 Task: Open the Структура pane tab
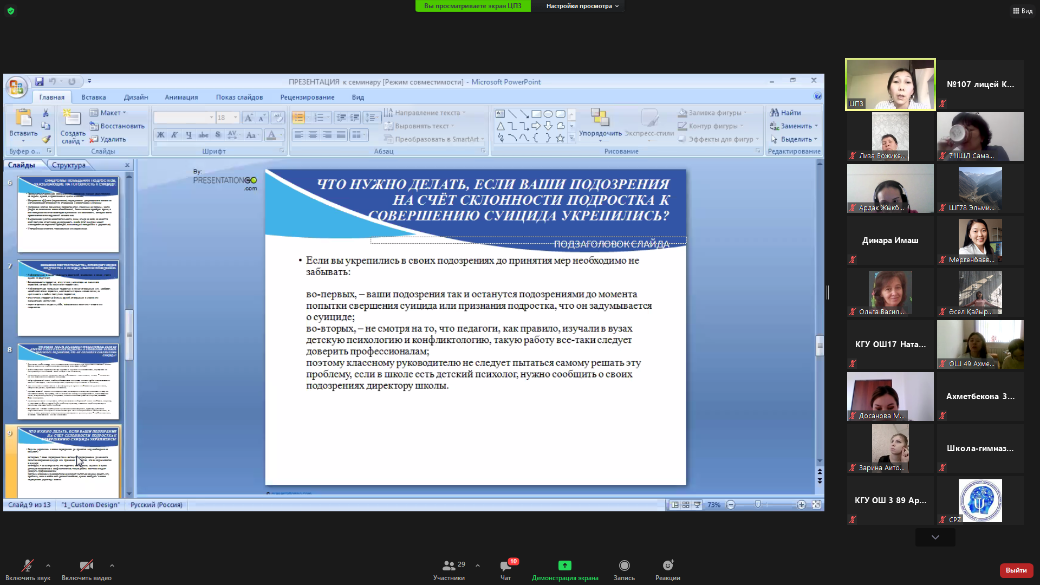[69, 165]
